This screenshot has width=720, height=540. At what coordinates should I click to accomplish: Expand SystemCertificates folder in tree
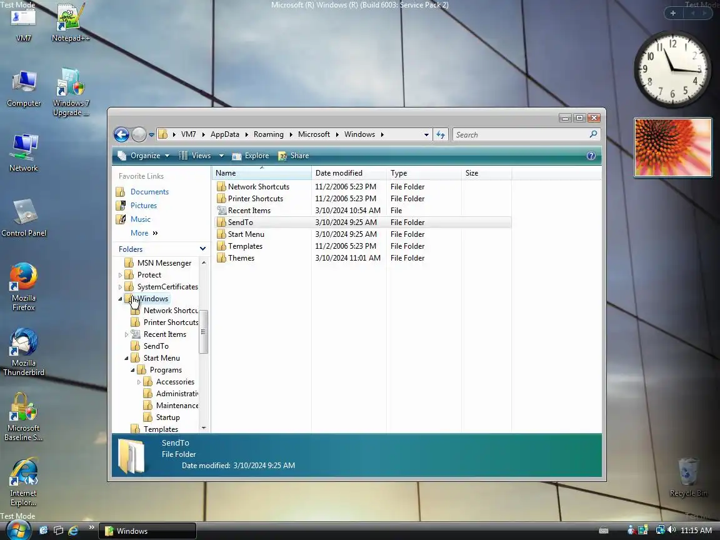click(x=120, y=287)
